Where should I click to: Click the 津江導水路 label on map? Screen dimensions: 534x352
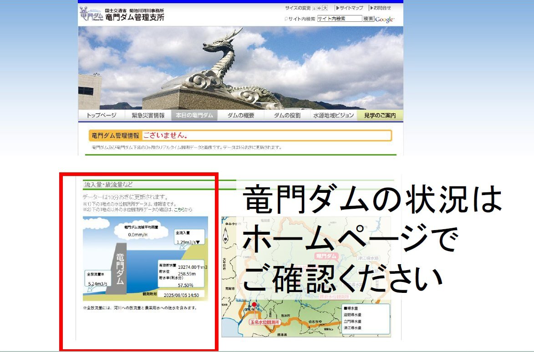pyautogui.click(x=368, y=258)
